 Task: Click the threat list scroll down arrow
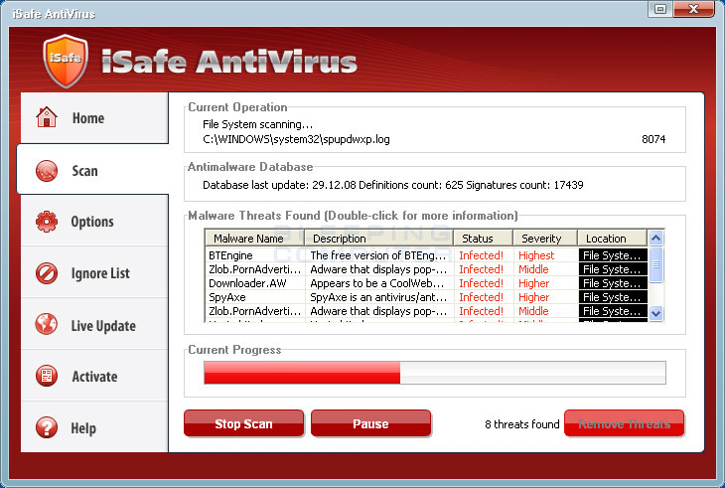pyautogui.click(x=656, y=313)
